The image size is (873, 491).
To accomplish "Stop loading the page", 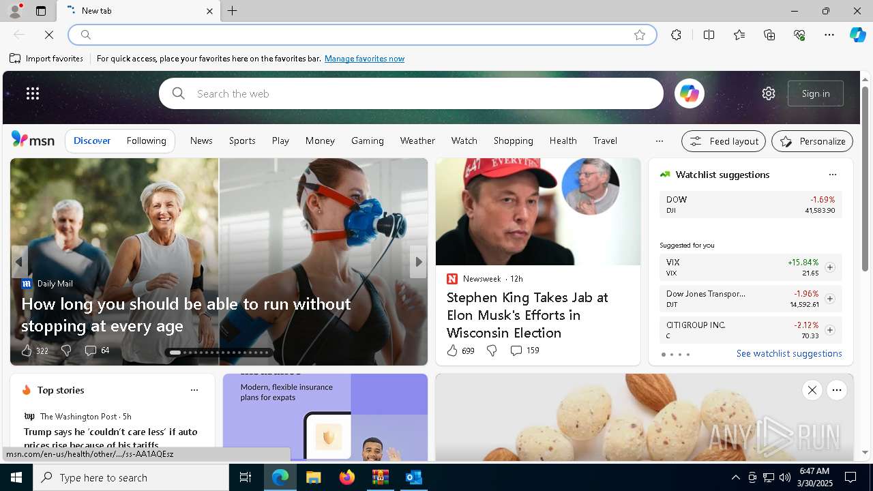I will click(49, 34).
